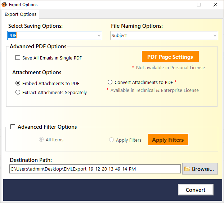Click the app logo icon in title bar
Image resolution: width=224 pixels, height=203 pixels.
(4, 5)
